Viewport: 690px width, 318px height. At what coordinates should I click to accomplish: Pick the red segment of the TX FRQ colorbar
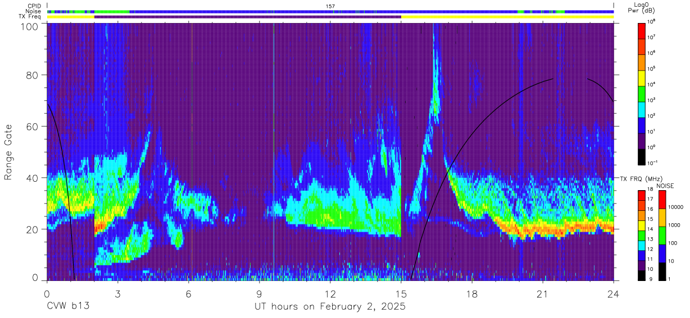642,196
